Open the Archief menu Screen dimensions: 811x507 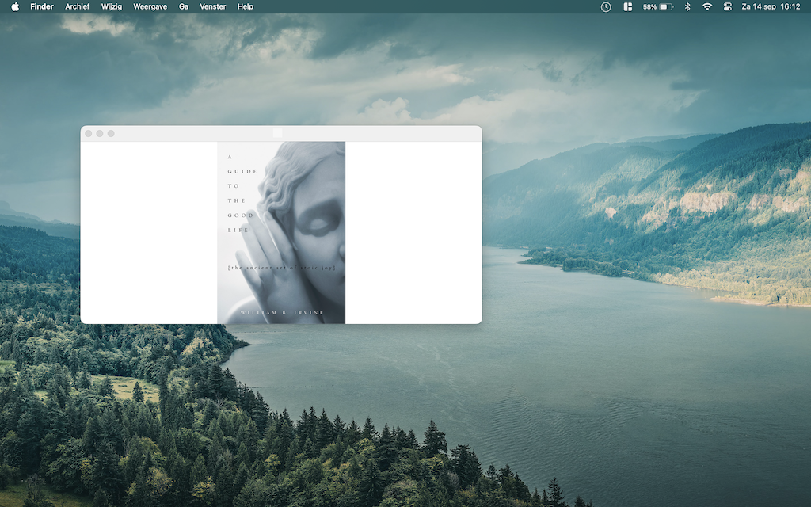coord(77,6)
